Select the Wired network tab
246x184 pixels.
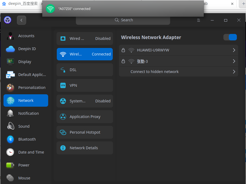(x=85, y=39)
